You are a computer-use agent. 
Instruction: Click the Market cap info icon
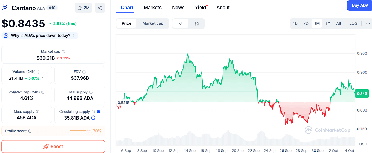[63, 52]
